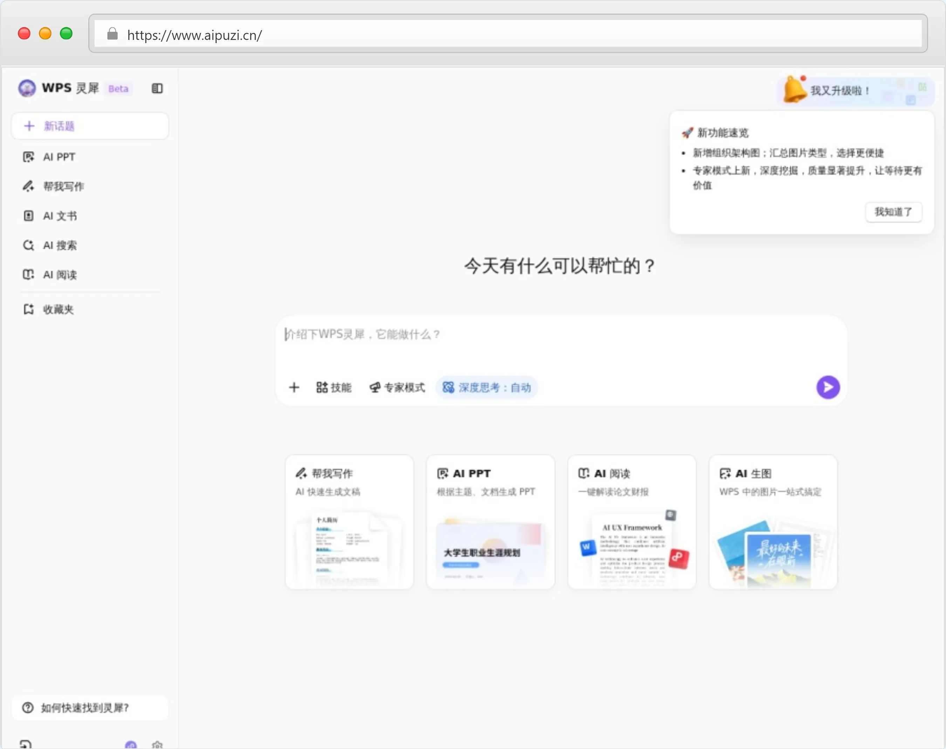946x749 pixels.
Task: Click the 一键解读论文财报 description
Action: point(613,492)
